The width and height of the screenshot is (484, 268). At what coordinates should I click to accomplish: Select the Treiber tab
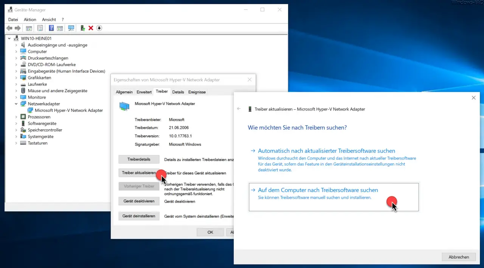point(162,91)
